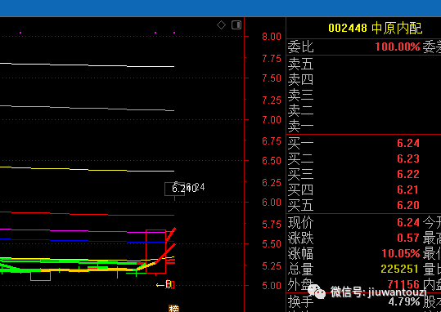
Task: Click the 买五 row label
Action: click(x=300, y=205)
